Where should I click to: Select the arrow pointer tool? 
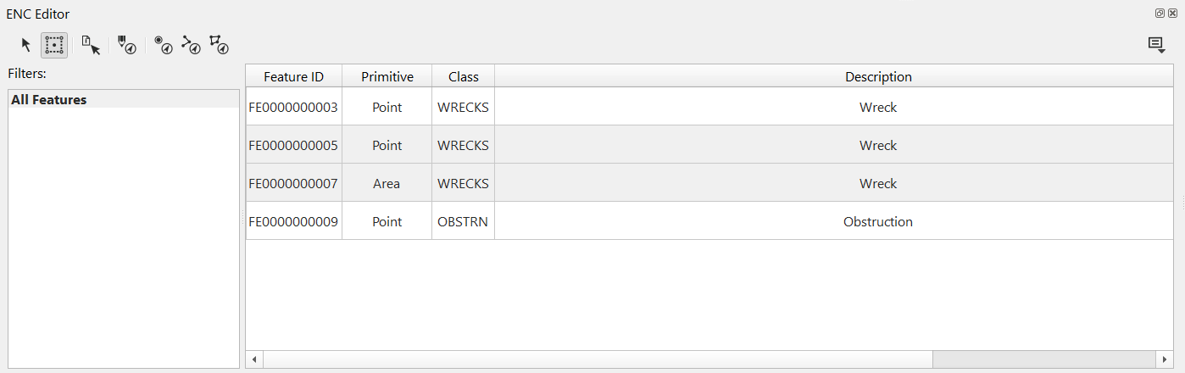tap(26, 45)
